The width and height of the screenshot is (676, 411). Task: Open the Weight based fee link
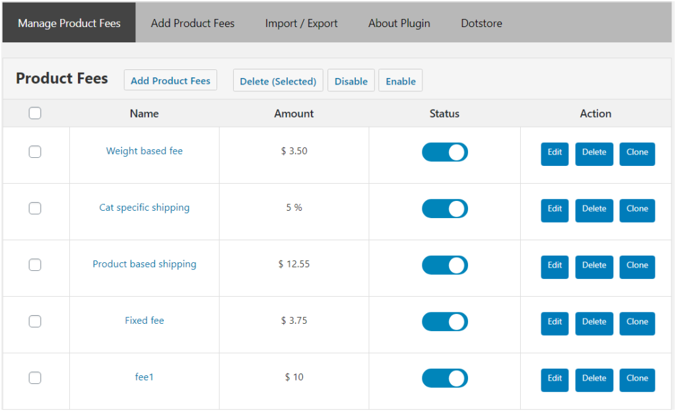click(144, 151)
